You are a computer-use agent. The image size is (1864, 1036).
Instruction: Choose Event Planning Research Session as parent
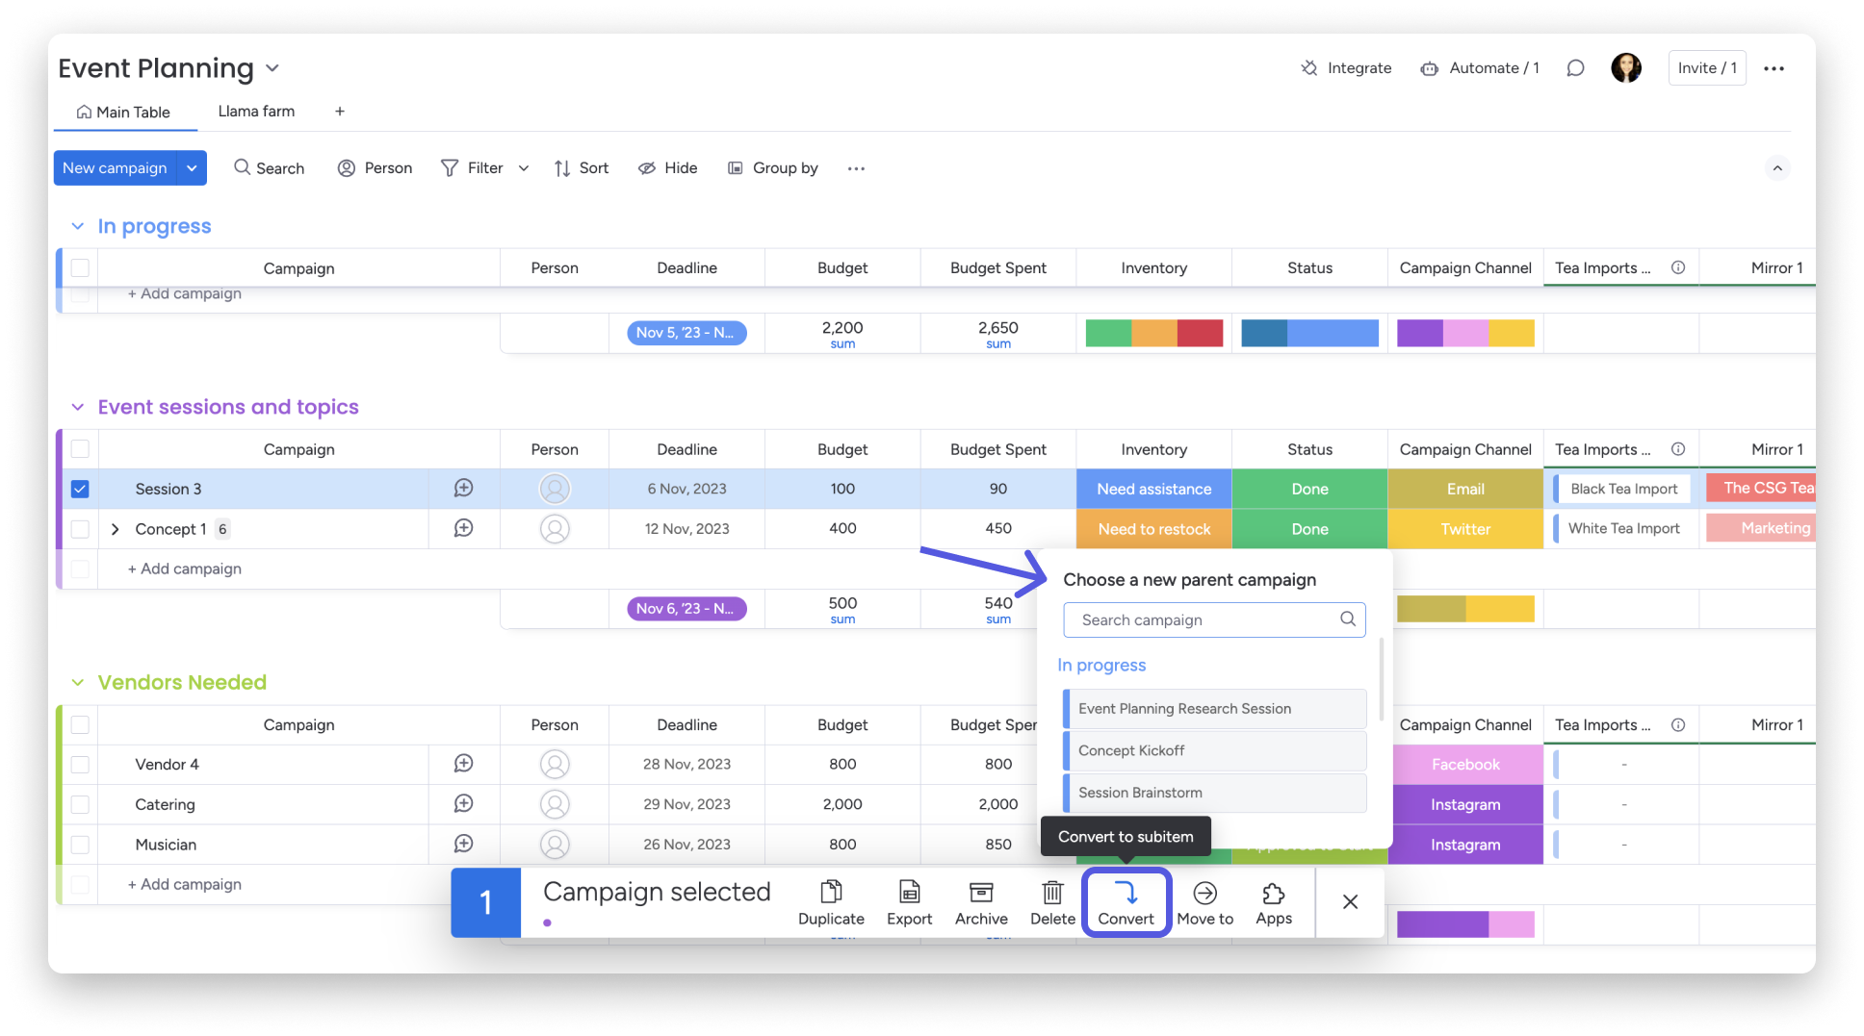coord(1214,709)
